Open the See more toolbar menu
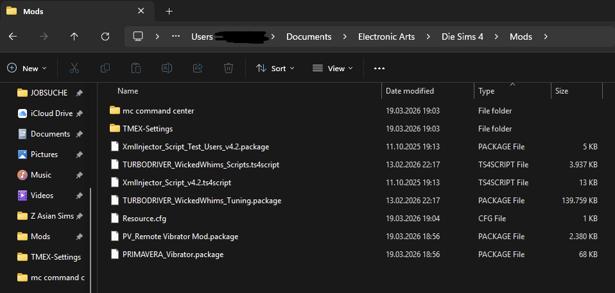615x293 pixels. tap(379, 68)
